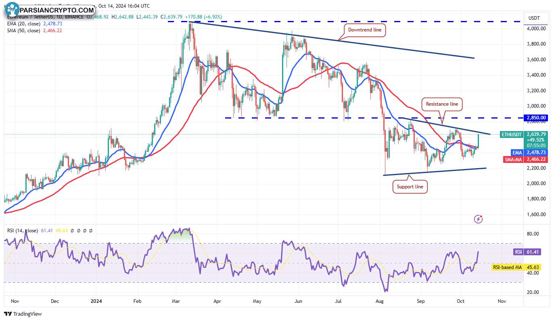Click the 1,600.00 price scale value
The width and height of the screenshot is (554, 321).
(536, 215)
